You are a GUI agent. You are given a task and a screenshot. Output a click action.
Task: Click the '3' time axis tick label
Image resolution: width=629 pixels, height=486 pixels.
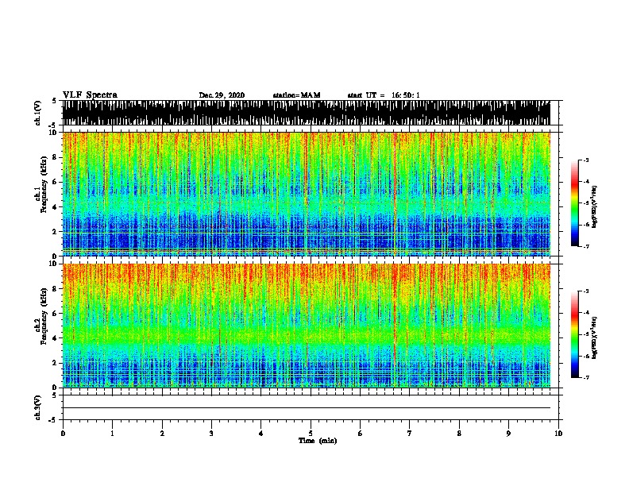click(x=211, y=434)
